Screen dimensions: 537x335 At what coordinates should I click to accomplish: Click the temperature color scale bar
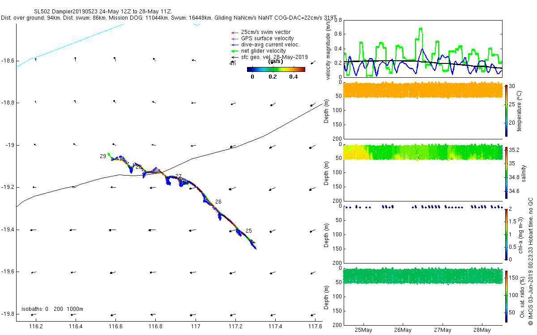(506, 110)
